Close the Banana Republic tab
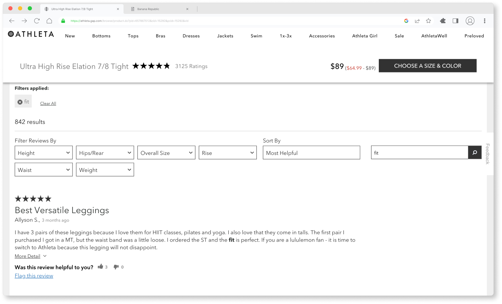 coord(187,9)
